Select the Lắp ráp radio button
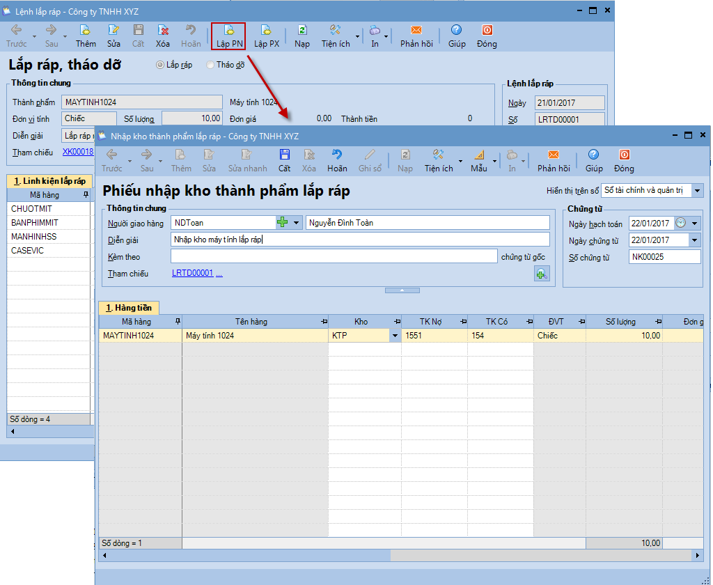The height and width of the screenshot is (585, 713). (x=160, y=65)
